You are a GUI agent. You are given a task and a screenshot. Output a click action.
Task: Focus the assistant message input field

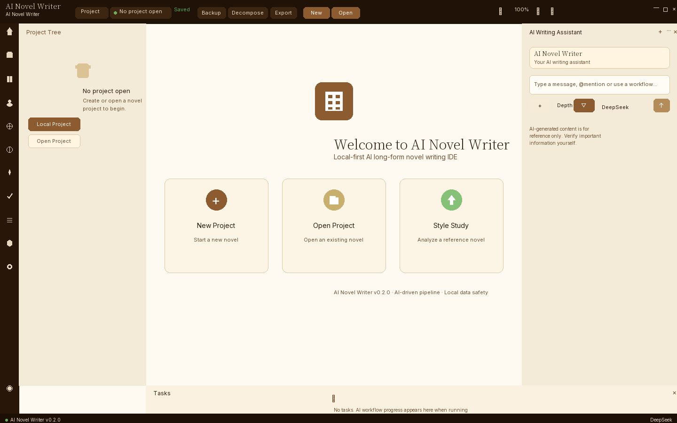(599, 85)
